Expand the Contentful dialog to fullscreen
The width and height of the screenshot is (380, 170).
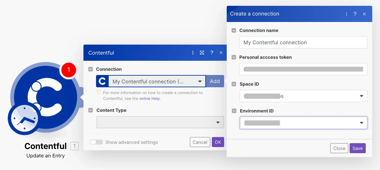pos(202,53)
